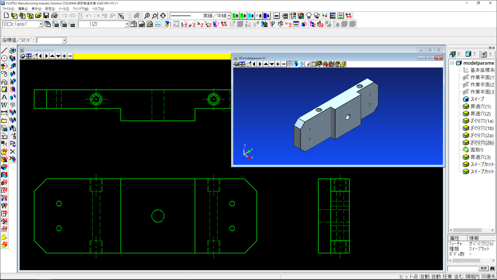Open the 実線/中線 line type dropdown
The width and height of the screenshot is (497, 280).
[x=229, y=16]
